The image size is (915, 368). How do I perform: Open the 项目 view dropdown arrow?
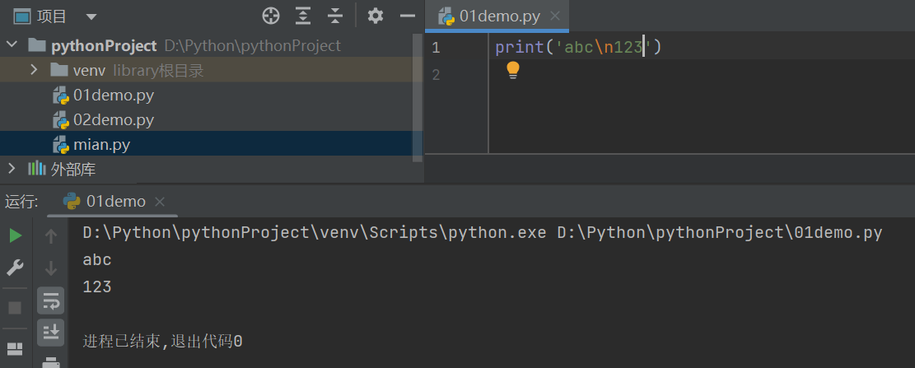[x=91, y=16]
